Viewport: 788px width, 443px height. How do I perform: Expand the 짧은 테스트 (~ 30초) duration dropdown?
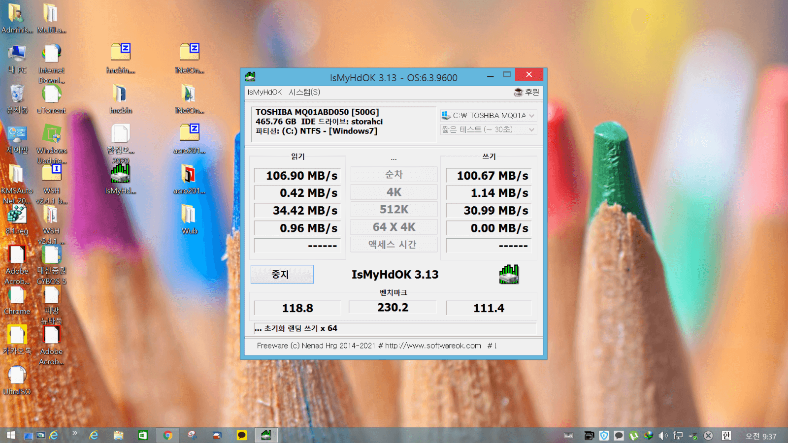(488, 129)
